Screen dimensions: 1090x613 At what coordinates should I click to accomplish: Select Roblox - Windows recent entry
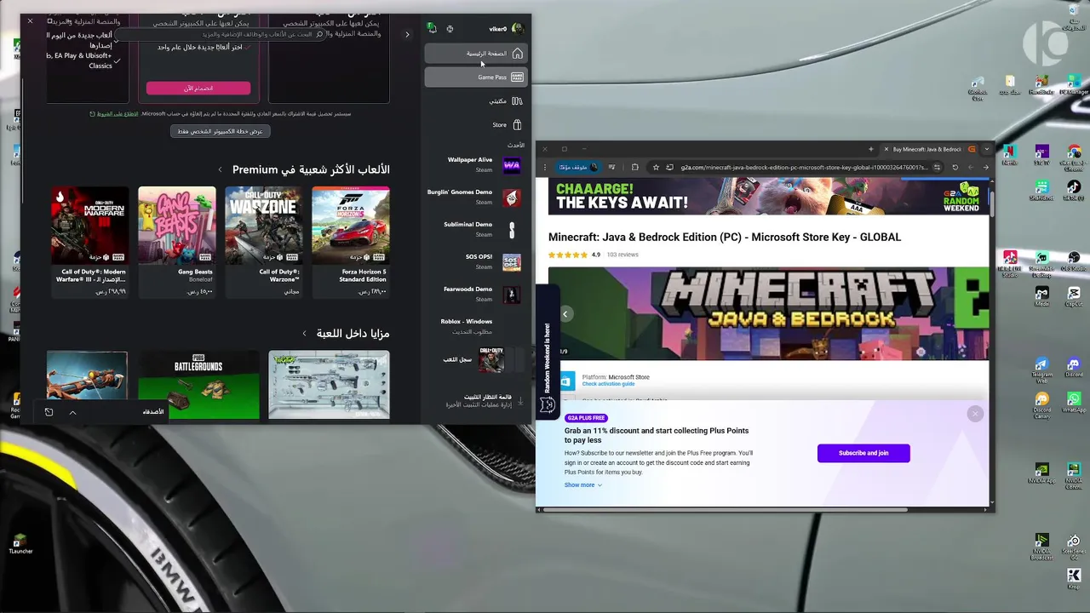coord(475,326)
